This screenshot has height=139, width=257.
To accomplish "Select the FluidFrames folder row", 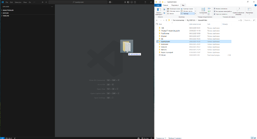I will 194,33.
